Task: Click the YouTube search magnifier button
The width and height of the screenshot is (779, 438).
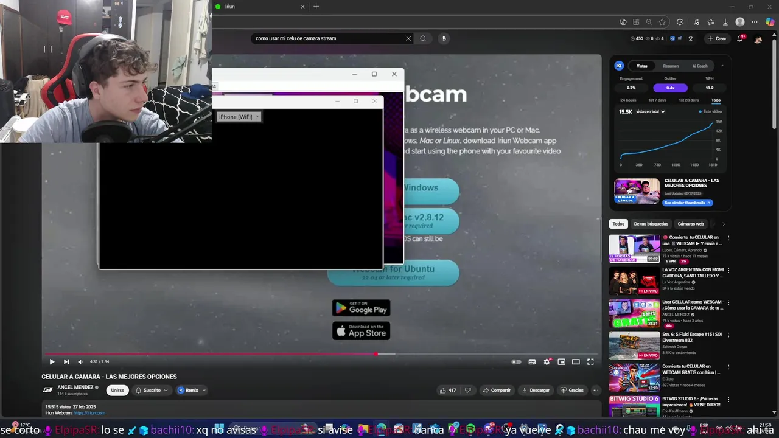Action: coord(423,38)
